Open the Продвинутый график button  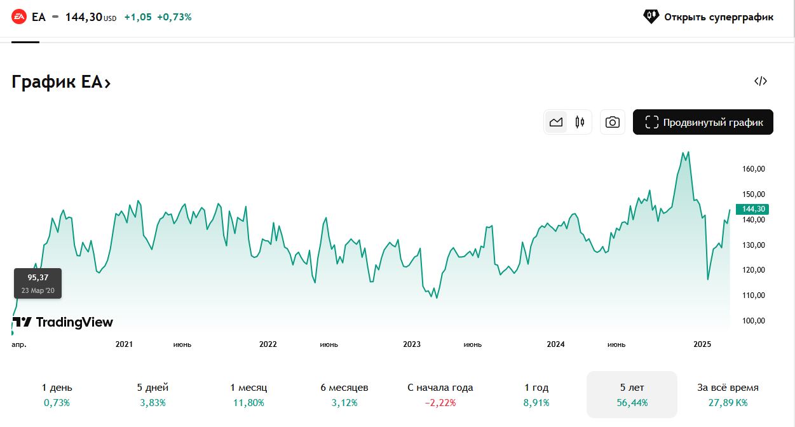coord(703,122)
